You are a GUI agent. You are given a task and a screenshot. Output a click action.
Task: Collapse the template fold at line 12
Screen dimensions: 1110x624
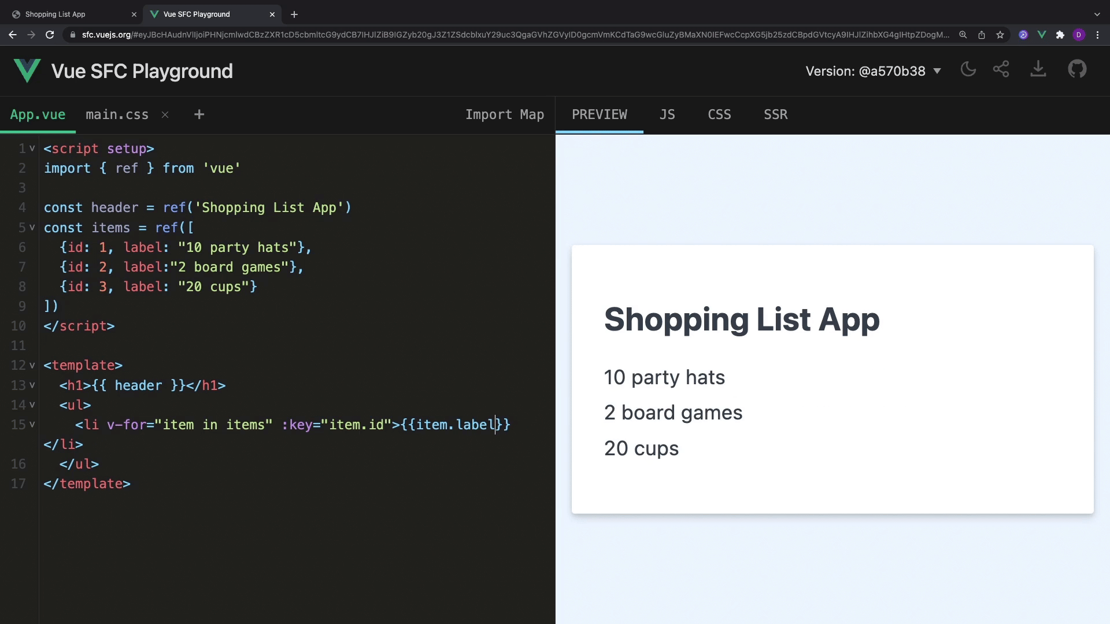(x=32, y=365)
